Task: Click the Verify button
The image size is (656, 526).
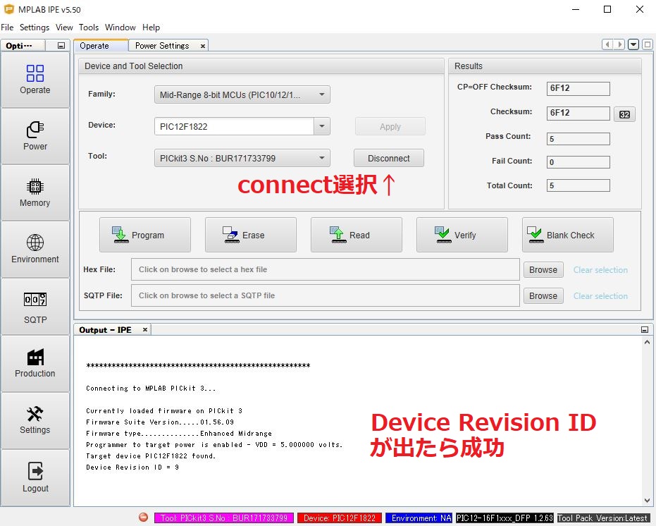Action: pos(462,235)
